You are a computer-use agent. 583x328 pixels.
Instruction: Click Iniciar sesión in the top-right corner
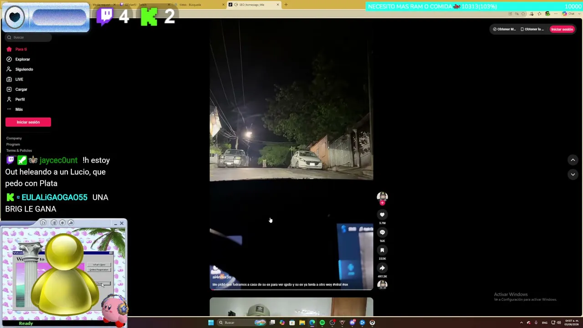click(562, 29)
